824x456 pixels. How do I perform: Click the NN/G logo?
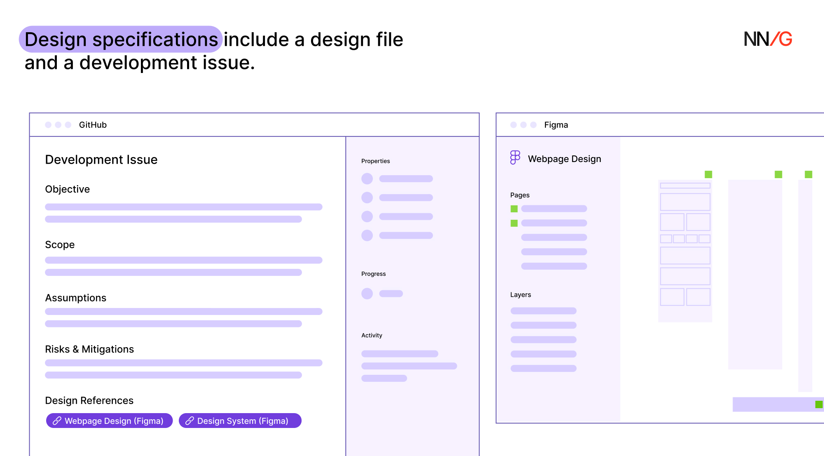pos(768,39)
